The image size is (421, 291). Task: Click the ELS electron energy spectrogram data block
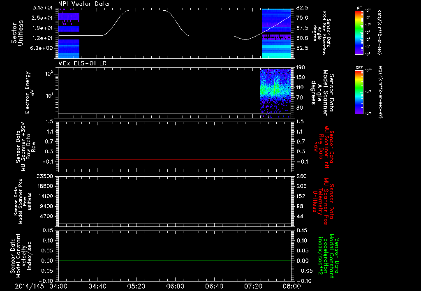[x=275, y=93]
